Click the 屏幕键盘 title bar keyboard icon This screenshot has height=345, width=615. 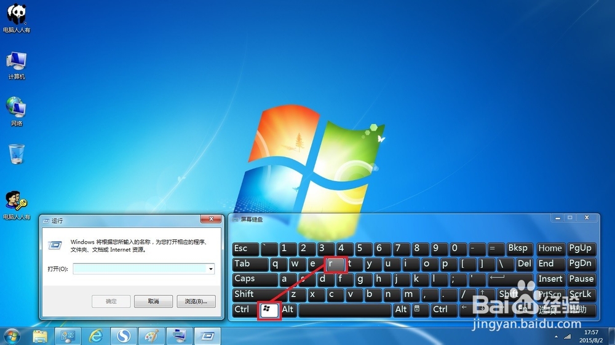(236, 220)
